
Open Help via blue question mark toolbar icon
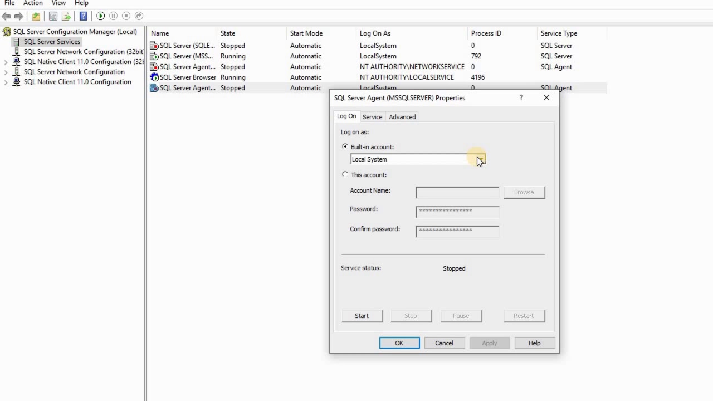83,16
